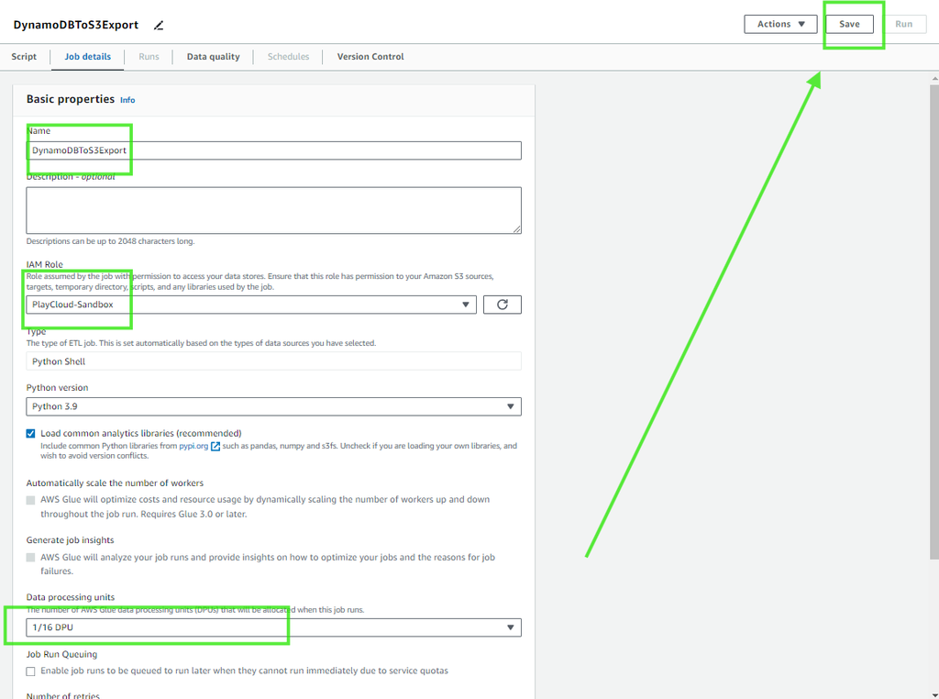Open the Data quality tab

click(213, 57)
